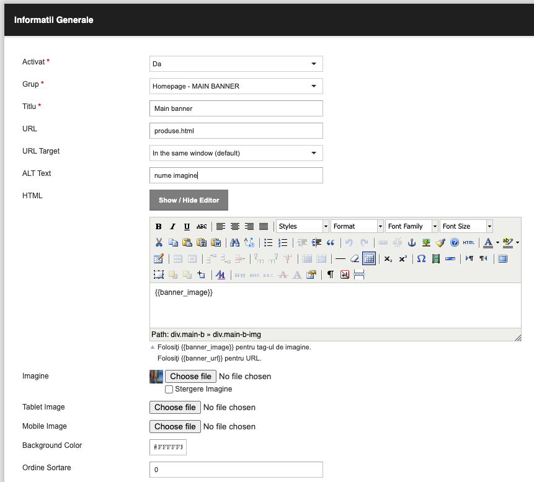This screenshot has height=482, width=534.
Task: Apply superscript formatting
Action: click(x=403, y=259)
